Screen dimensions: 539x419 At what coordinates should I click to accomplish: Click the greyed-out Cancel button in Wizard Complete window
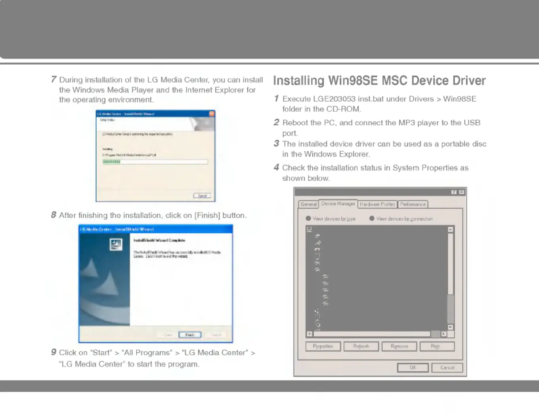click(216, 335)
